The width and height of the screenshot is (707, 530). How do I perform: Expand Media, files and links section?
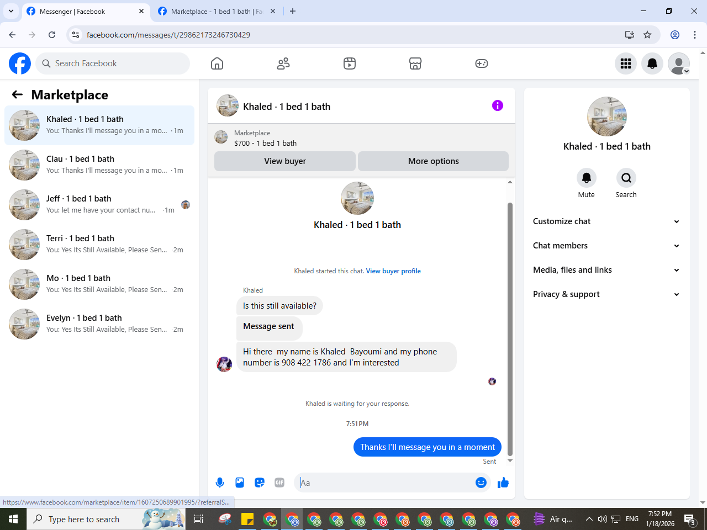(606, 270)
